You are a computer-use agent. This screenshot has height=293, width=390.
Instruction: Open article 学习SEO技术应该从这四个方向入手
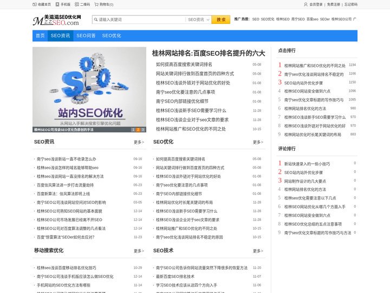[x=186, y=285]
